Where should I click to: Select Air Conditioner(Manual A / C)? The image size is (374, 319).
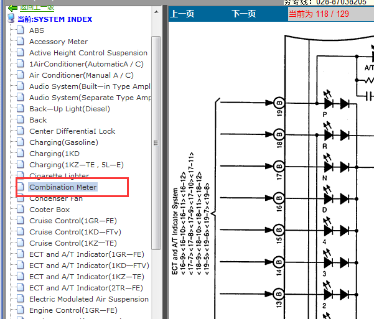click(81, 75)
